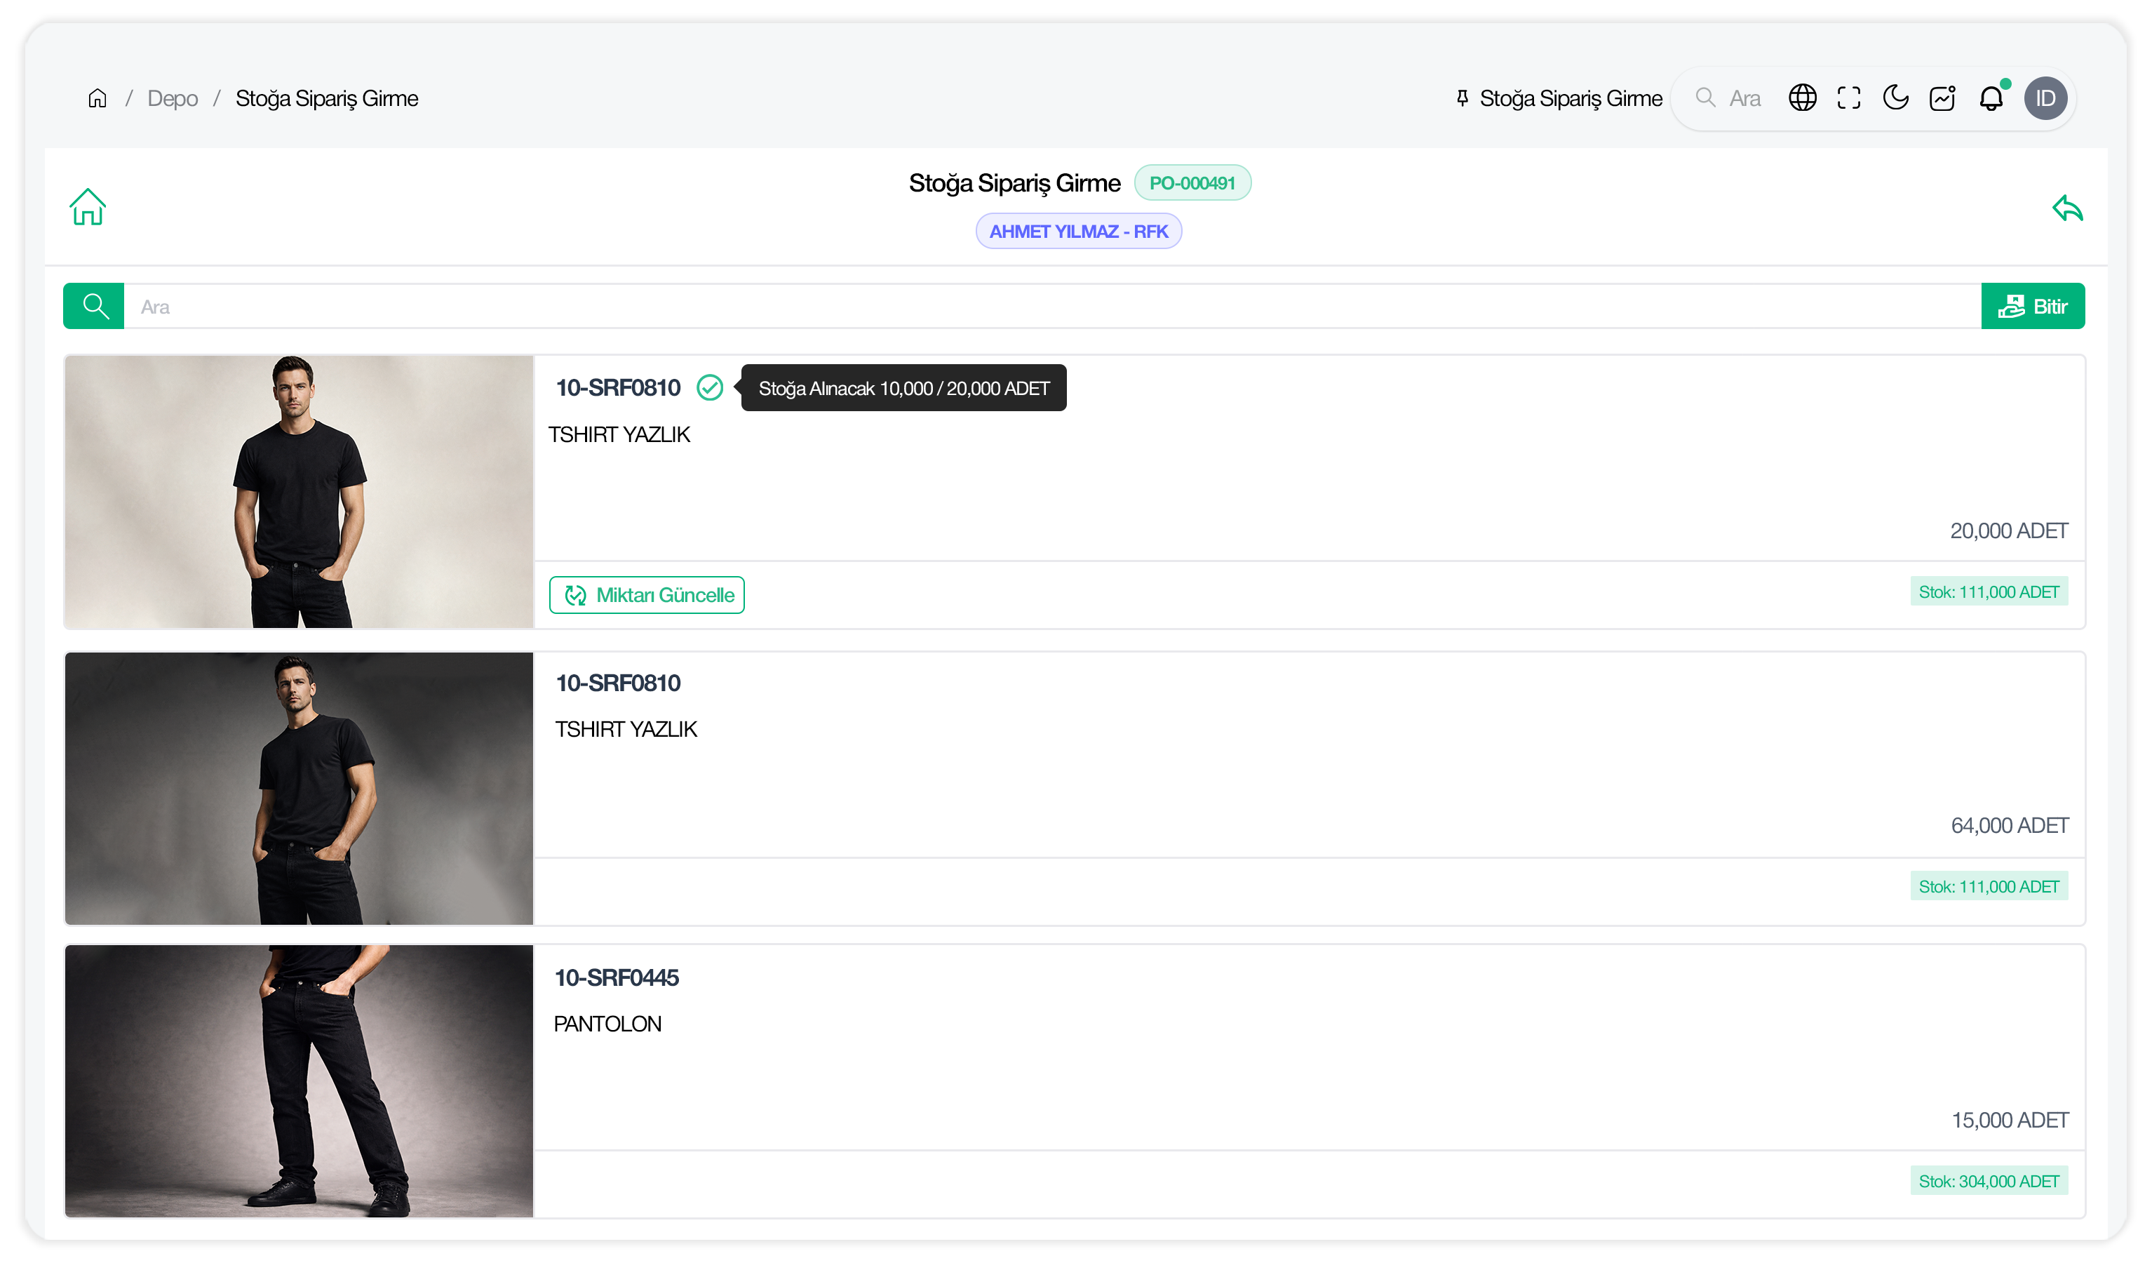Open the language globe icon
This screenshot has height=1263, width=2152.
pyautogui.click(x=1802, y=98)
